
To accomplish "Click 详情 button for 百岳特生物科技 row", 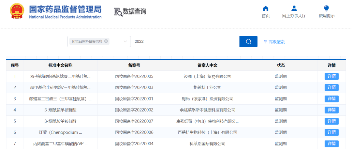I will point(331,132).
